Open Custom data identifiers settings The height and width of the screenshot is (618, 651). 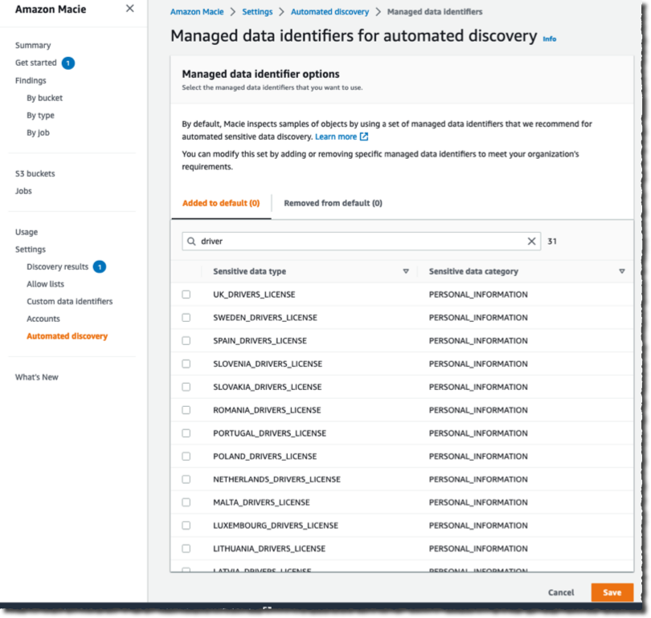coord(70,301)
